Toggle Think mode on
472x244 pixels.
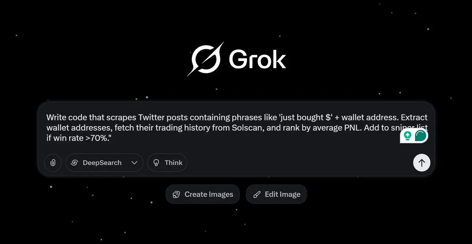(x=167, y=163)
